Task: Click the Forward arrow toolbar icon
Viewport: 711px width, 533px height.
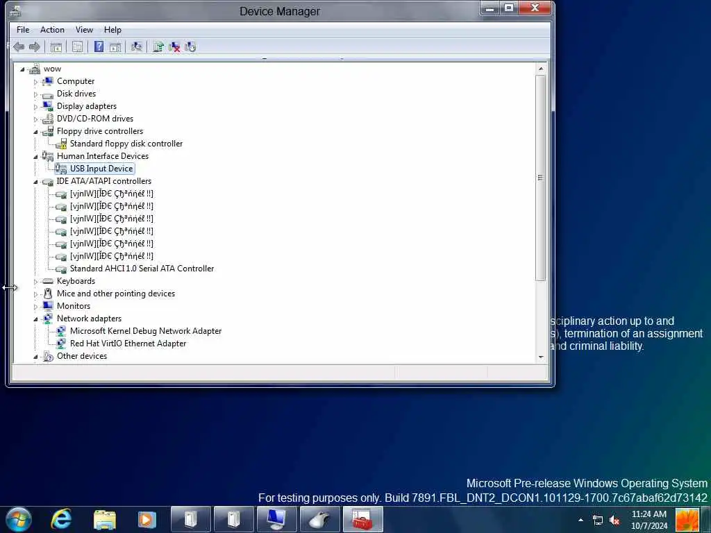Action: 35,46
